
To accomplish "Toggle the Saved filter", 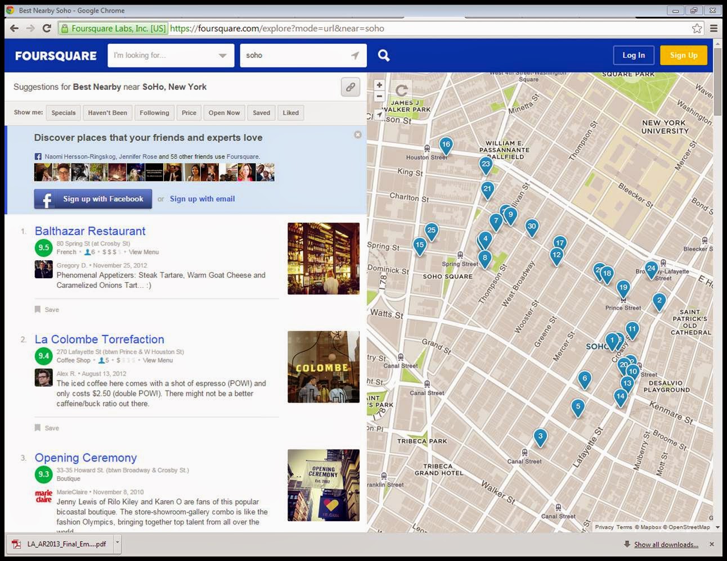I will (x=261, y=113).
